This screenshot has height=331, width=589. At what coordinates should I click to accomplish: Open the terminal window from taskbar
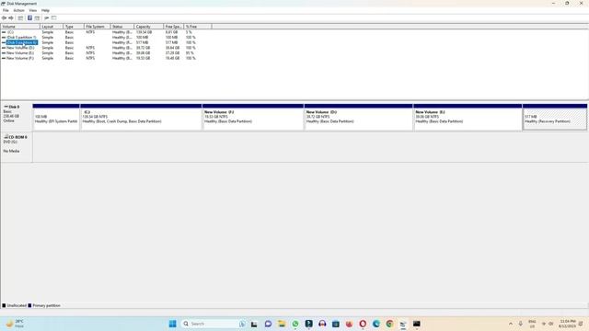click(x=417, y=324)
